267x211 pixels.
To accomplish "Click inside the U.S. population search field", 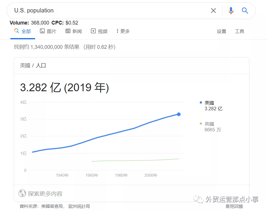I will (x=109, y=11).
